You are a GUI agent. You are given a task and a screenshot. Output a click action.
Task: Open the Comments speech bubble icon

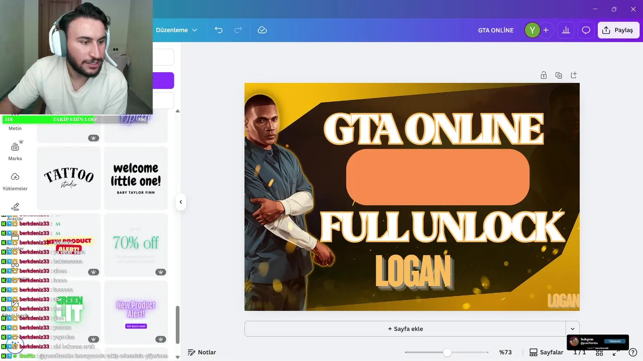coord(586,30)
